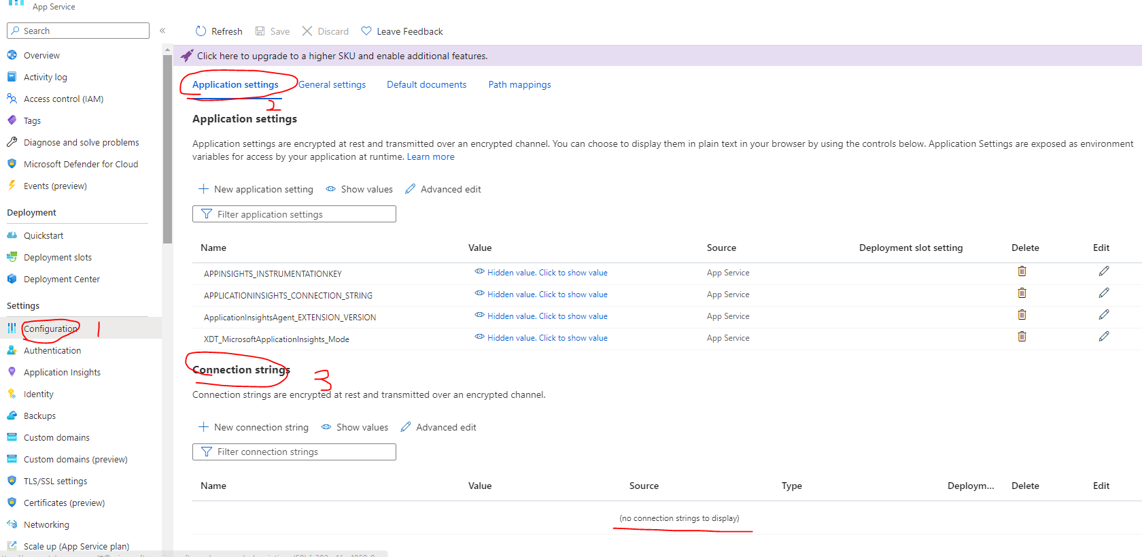Click New application setting button
This screenshot has height=557, width=1142.
[x=256, y=189]
